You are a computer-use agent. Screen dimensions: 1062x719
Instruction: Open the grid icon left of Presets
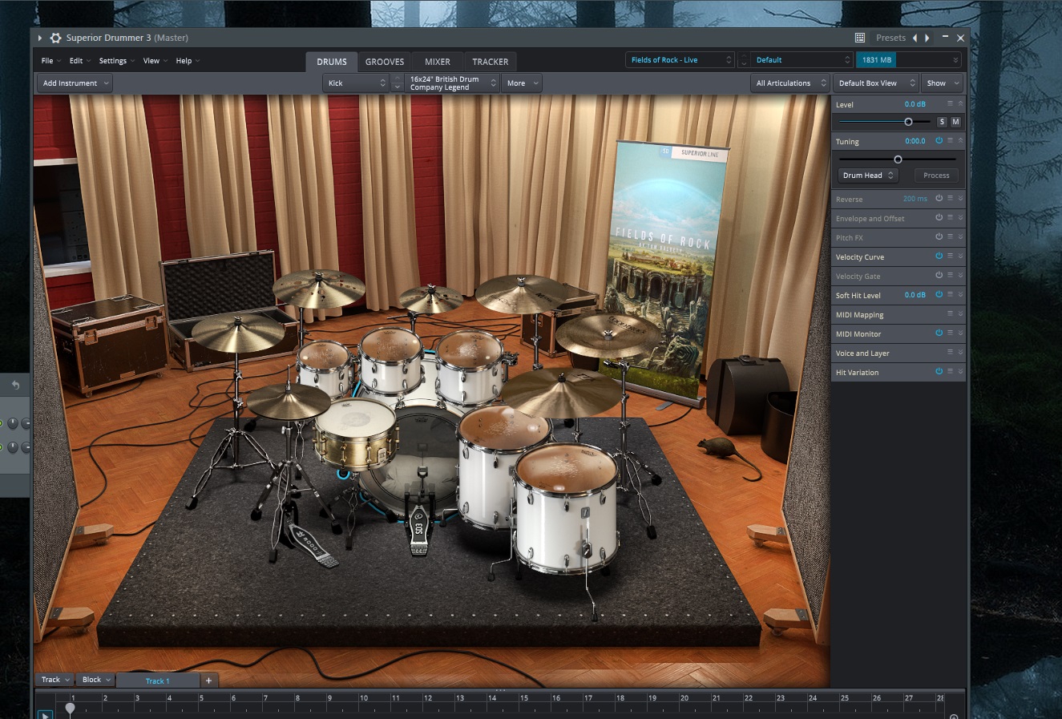(x=860, y=38)
